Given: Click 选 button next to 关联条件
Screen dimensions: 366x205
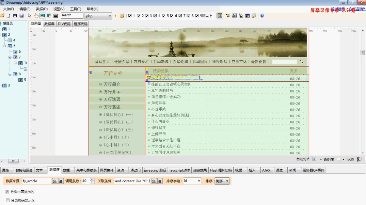Looking at the screenshot, I should coord(154,181).
